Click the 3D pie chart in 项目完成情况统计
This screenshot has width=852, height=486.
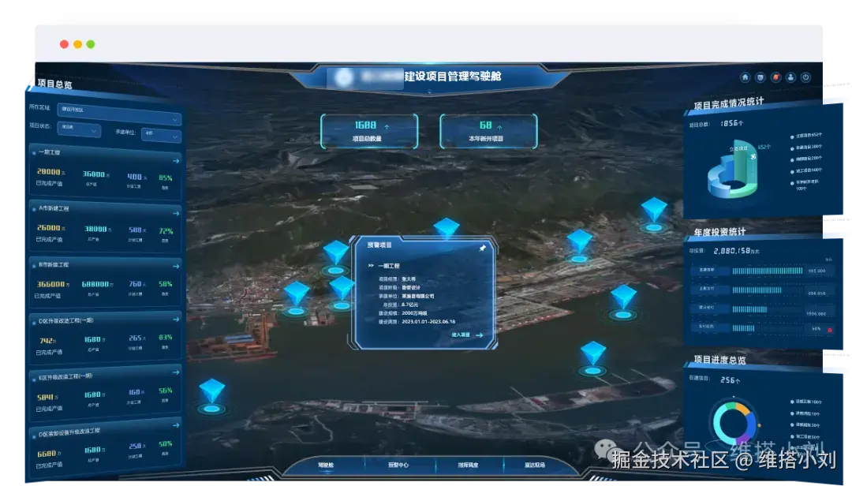coord(733,169)
